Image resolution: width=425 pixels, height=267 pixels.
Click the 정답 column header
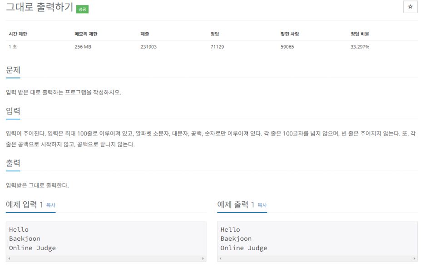pyautogui.click(x=215, y=34)
